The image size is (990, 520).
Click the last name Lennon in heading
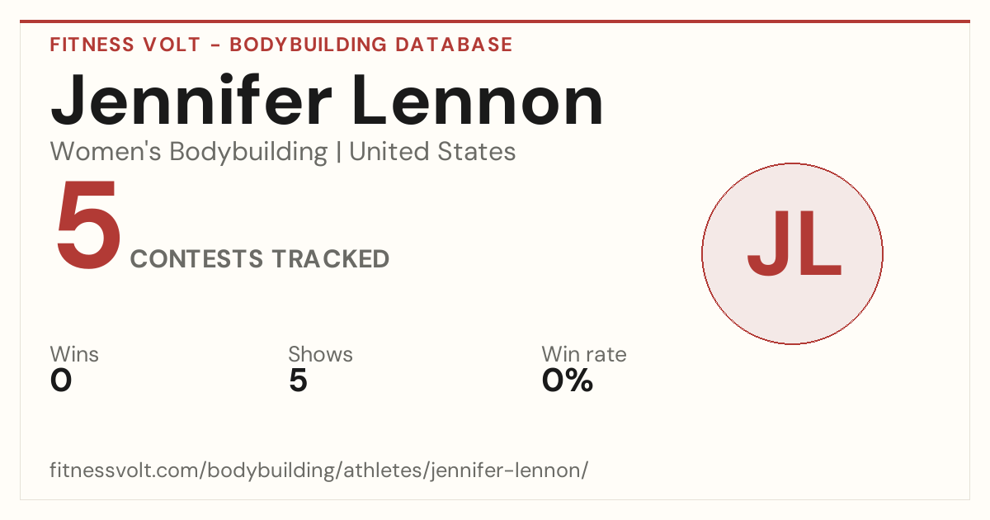(480, 102)
